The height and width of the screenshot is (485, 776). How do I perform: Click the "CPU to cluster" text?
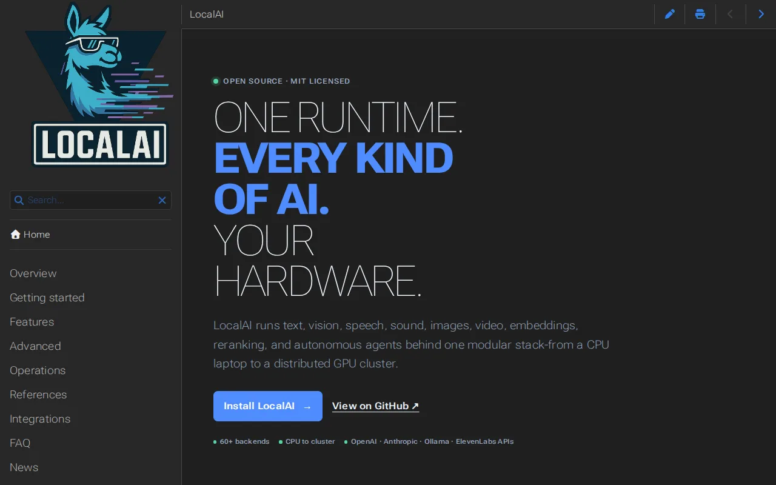point(310,441)
